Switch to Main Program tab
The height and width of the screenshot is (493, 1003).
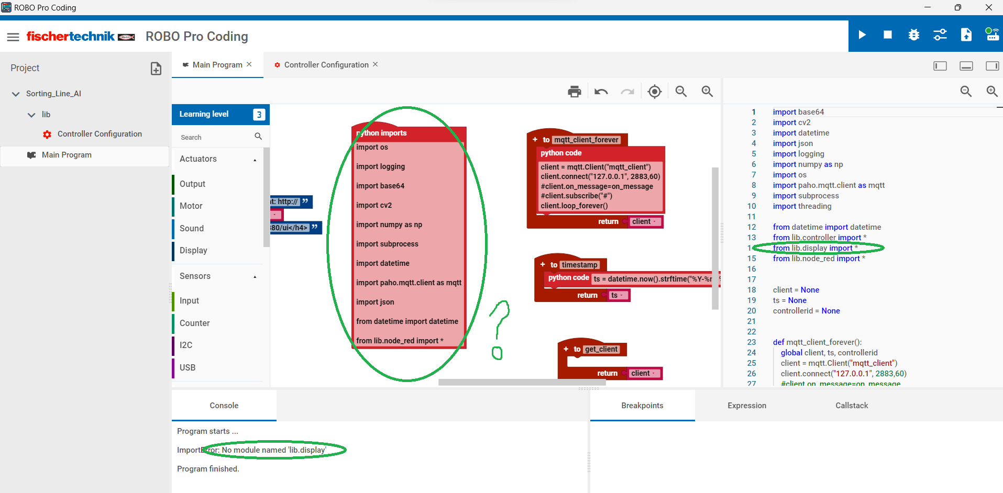tap(217, 65)
